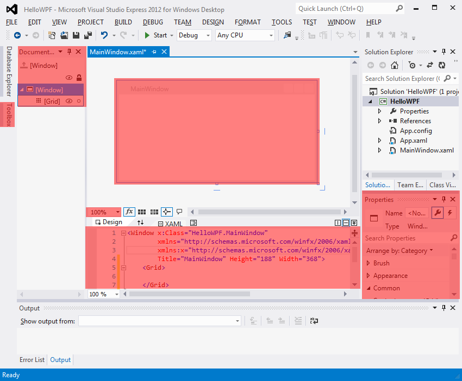Click the annotation speech bubble icon in designer toolbar
This screenshot has width=462, height=381.
[180, 211]
